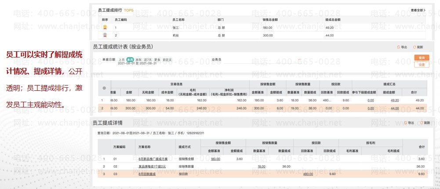The height and width of the screenshot is (189, 440).
Task: Click the silver medal icon for rank two
Action: pyautogui.click(x=105, y=35)
